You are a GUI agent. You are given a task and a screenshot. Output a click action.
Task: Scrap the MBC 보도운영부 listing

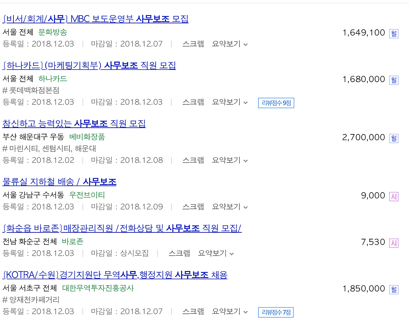[x=193, y=44]
